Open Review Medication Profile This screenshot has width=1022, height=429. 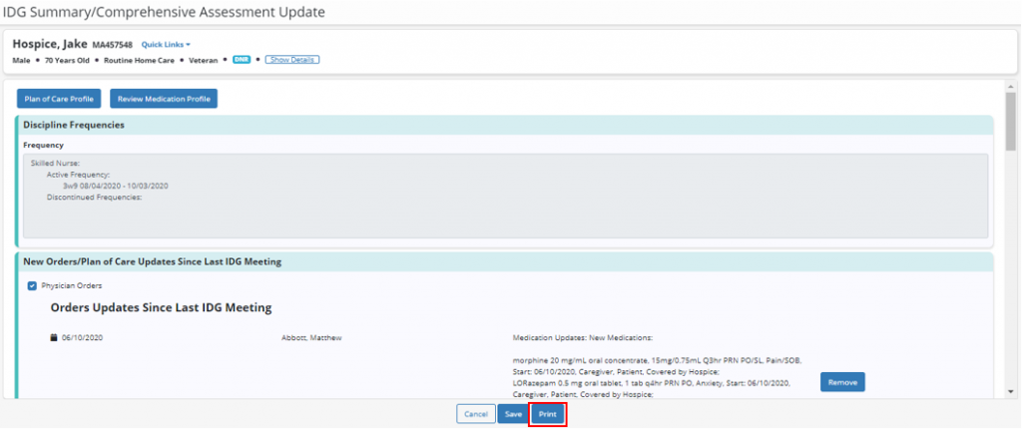tap(164, 99)
